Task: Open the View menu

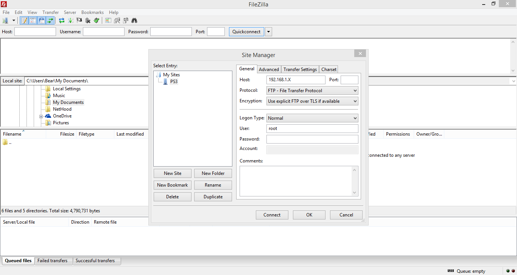Action: click(32, 12)
